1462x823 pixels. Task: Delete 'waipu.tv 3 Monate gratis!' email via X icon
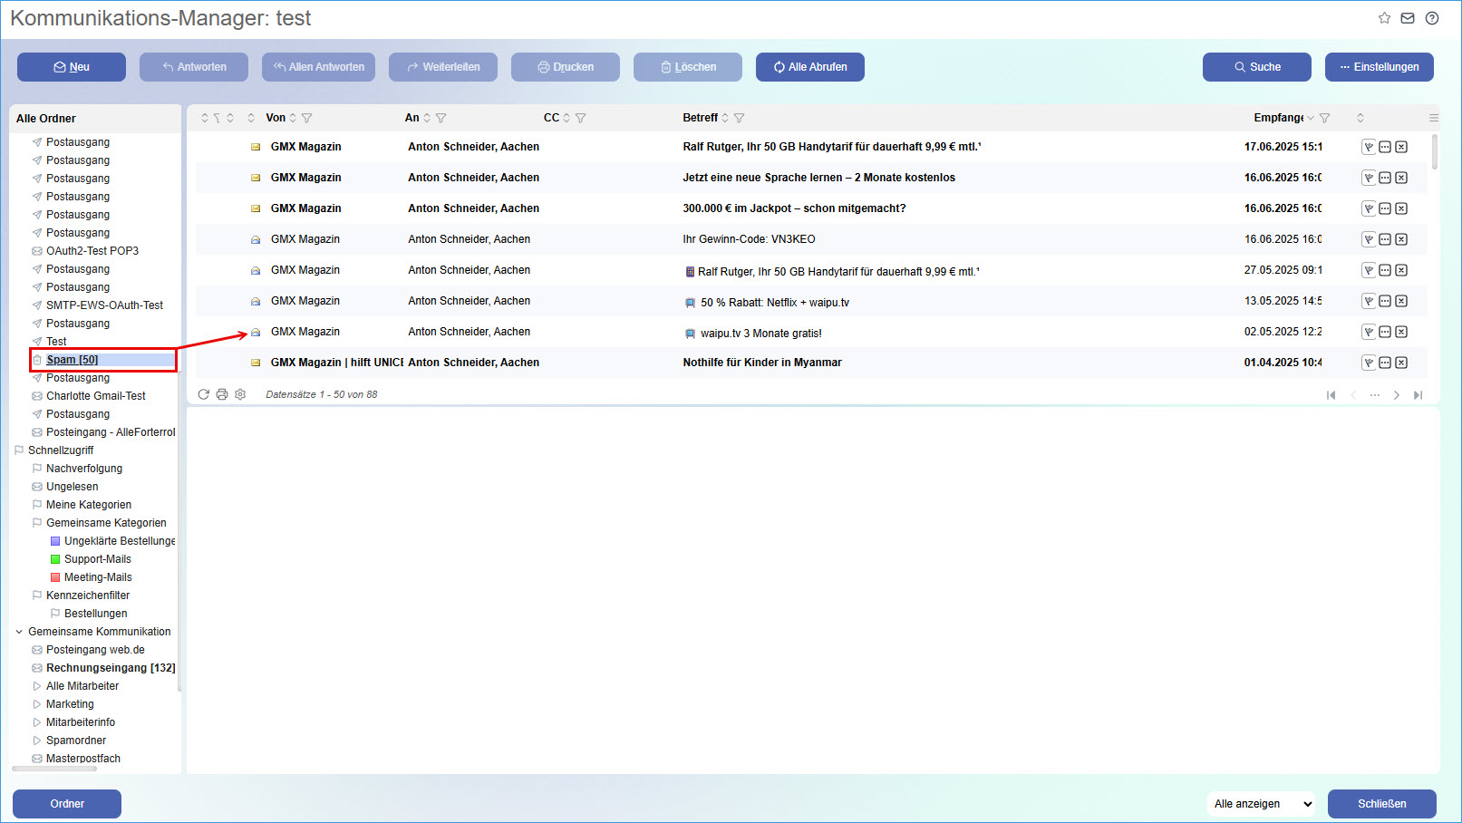(1401, 332)
